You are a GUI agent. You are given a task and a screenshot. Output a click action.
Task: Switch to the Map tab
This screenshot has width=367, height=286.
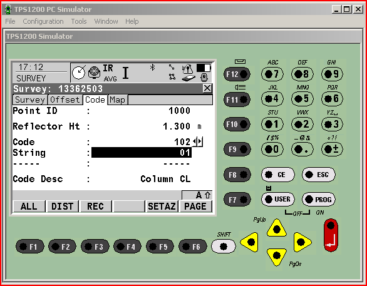tap(118, 100)
